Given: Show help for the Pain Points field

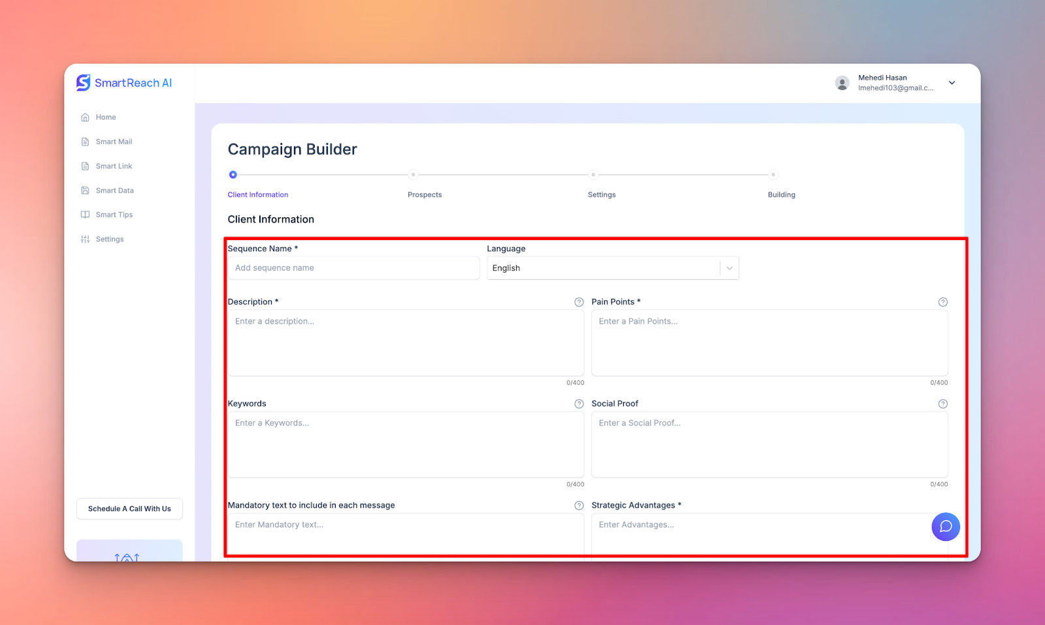Looking at the screenshot, I should coord(942,302).
